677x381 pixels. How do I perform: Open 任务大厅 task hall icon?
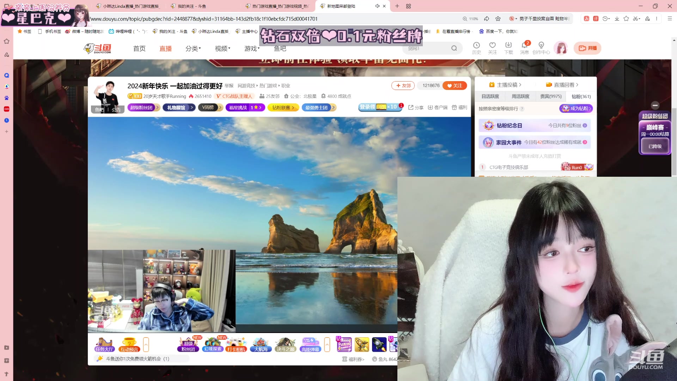coord(104,345)
